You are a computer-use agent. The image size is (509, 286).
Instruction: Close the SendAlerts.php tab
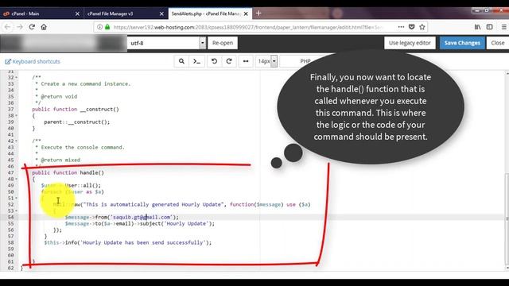point(246,14)
